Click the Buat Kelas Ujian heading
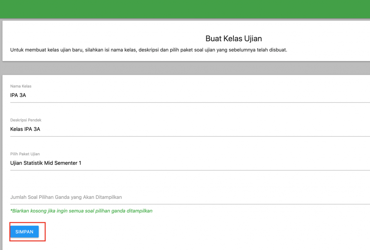Image resolution: width=370 pixels, height=250 pixels. coord(233,39)
